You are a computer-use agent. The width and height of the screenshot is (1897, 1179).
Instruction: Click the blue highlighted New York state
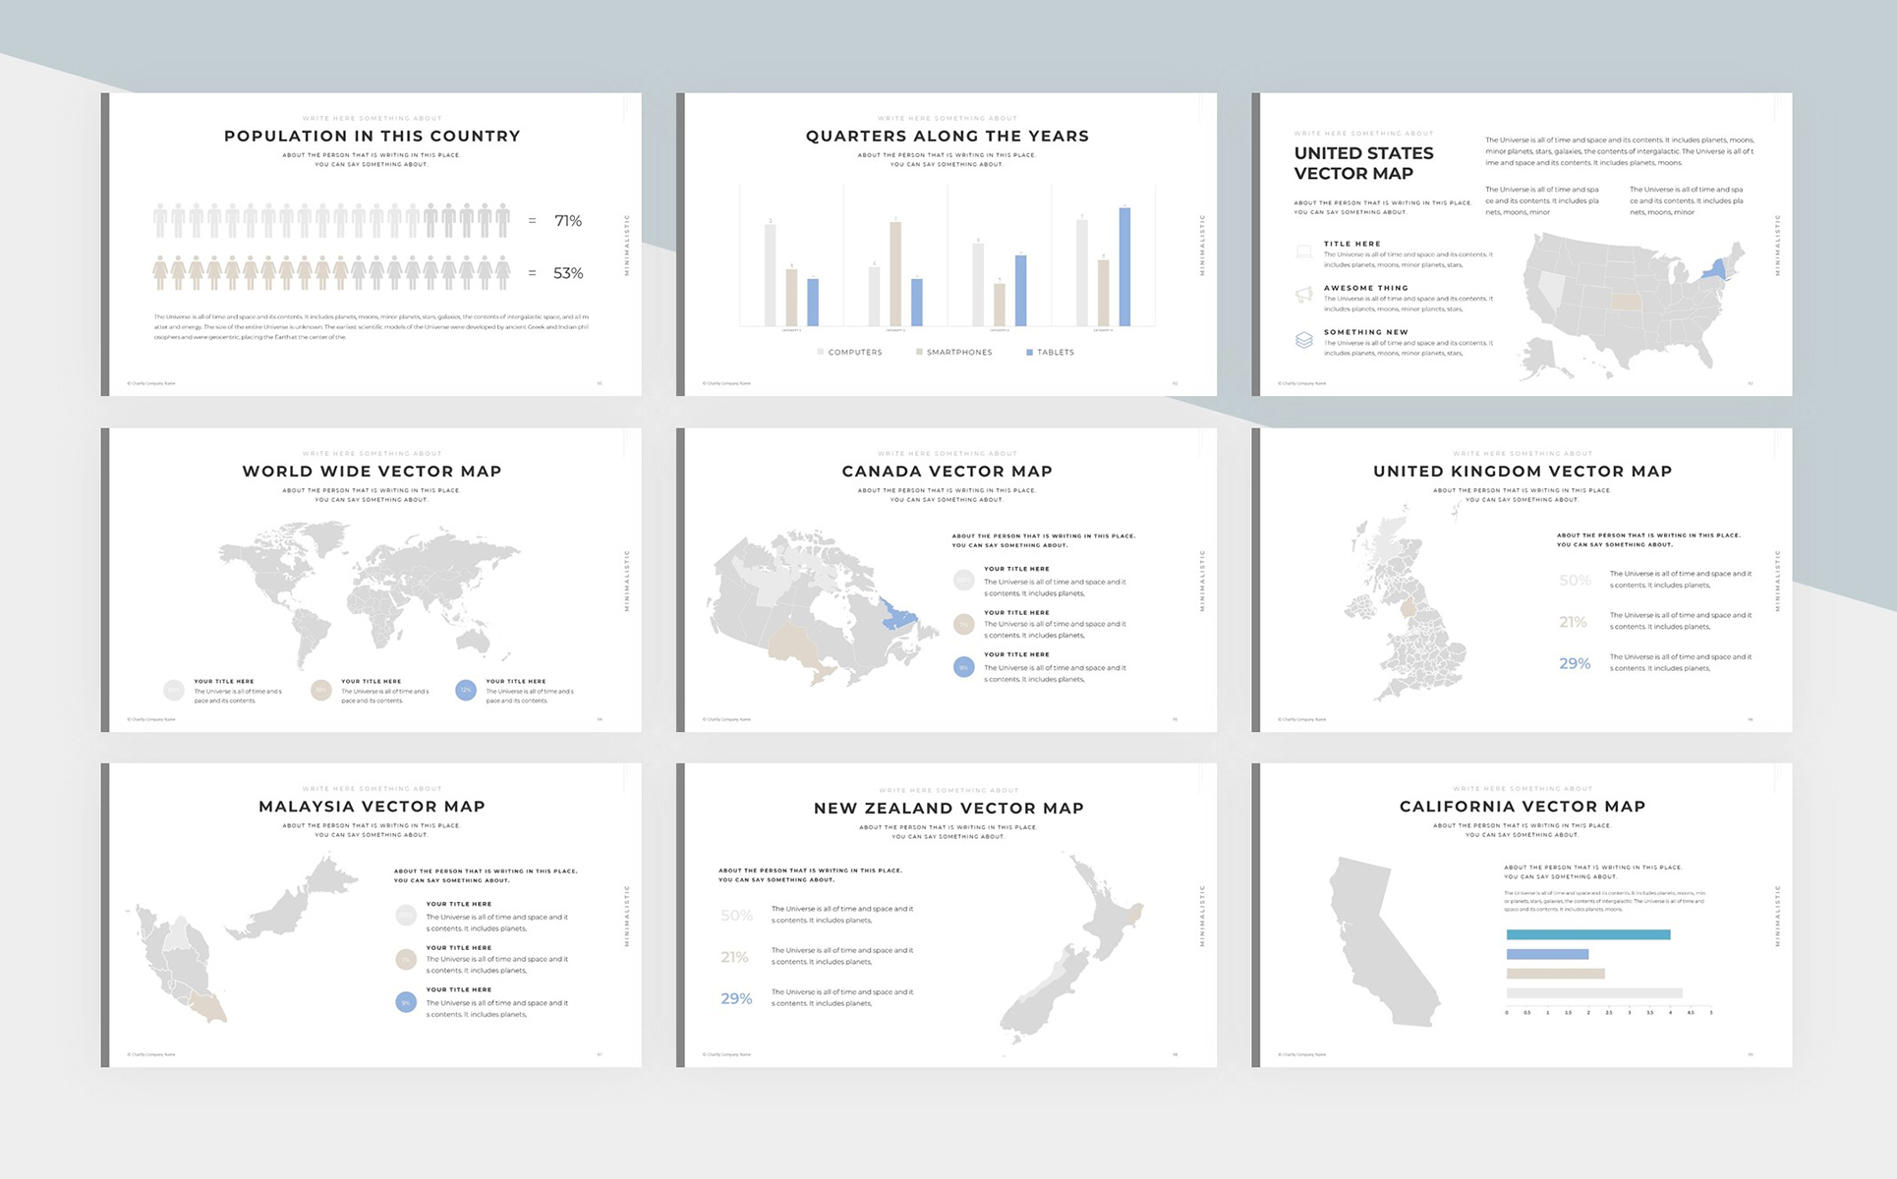click(x=1717, y=269)
